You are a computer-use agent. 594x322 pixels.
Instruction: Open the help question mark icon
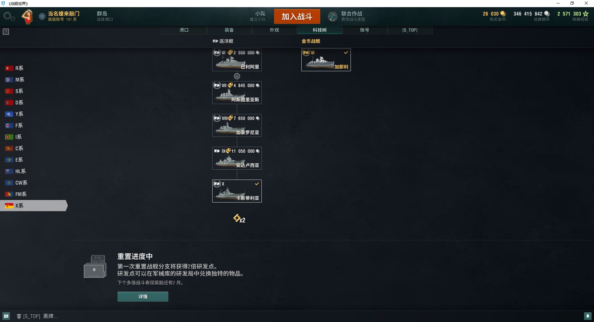click(6, 32)
